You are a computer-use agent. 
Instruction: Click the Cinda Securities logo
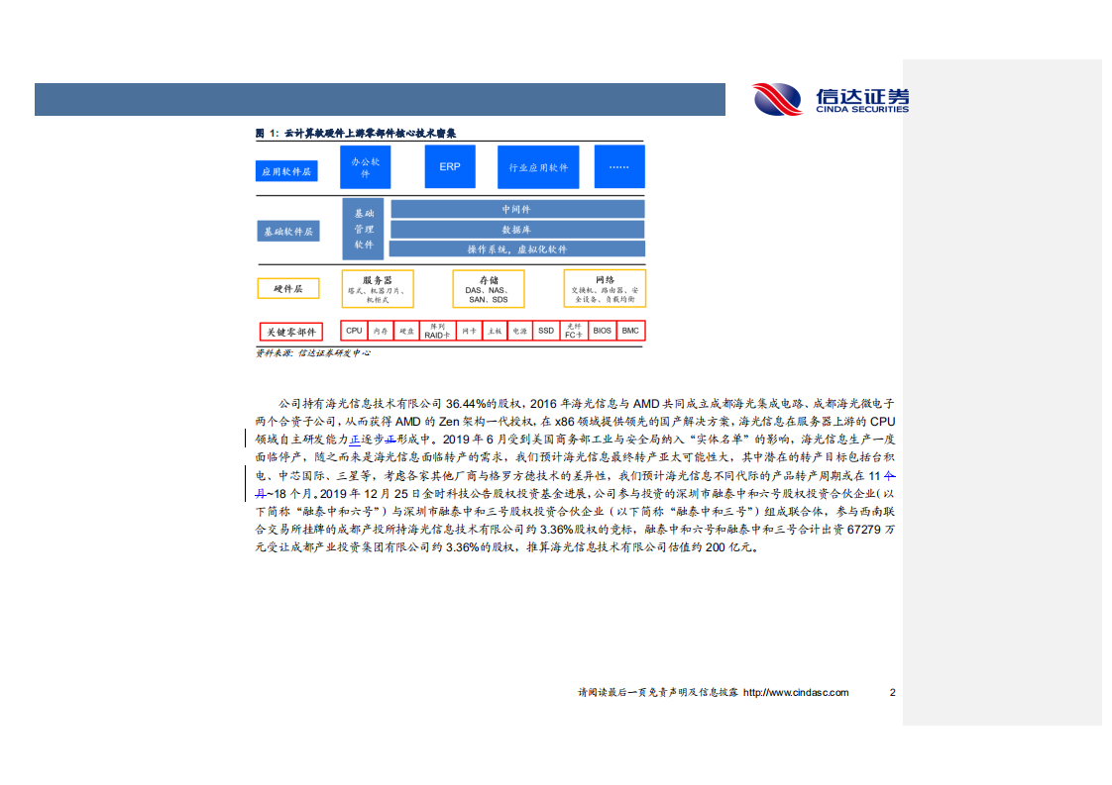pyautogui.click(x=831, y=97)
